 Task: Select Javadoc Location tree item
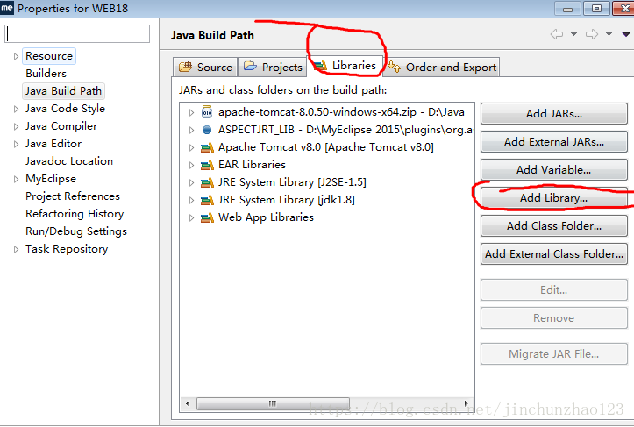pyautogui.click(x=69, y=161)
